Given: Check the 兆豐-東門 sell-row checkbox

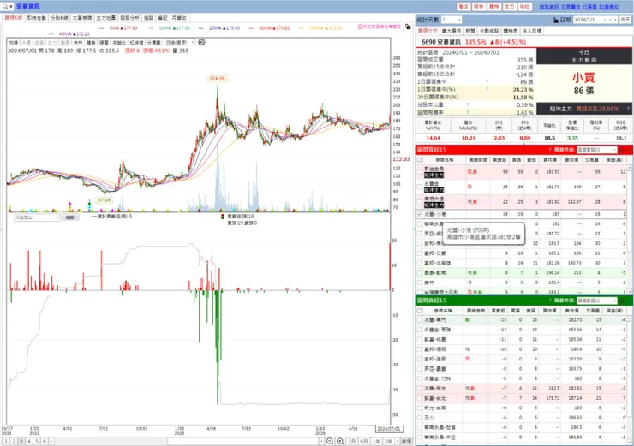Looking at the screenshot, I should [x=420, y=320].
